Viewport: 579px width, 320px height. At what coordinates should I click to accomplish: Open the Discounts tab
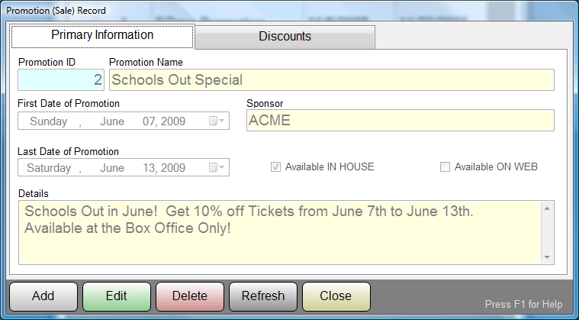point(285,37)
